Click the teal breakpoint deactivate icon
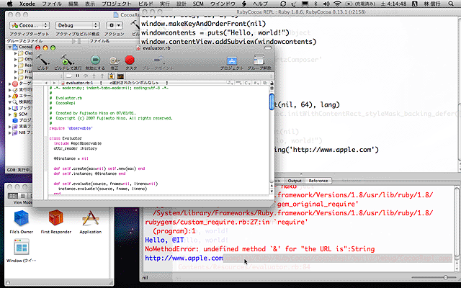This screenshot has width=461, height=288. coord(95,60)
